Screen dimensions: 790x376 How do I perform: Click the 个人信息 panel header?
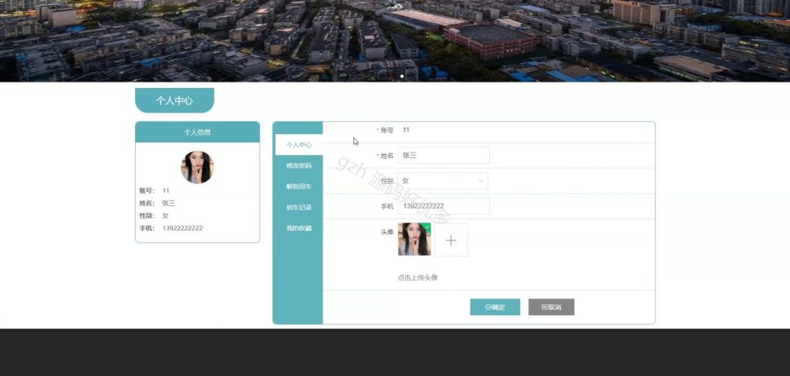coord(197,133)
